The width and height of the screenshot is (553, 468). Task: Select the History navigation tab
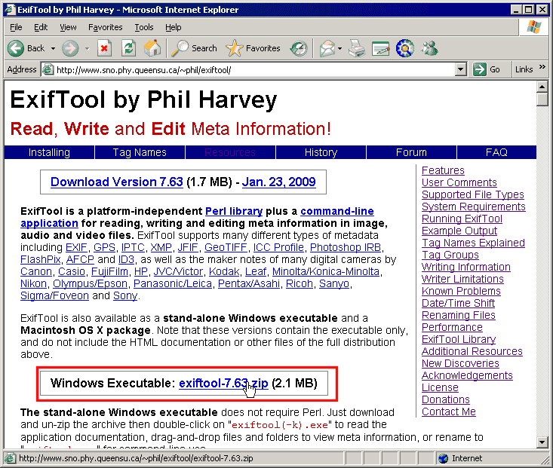[x=321, y=152]
